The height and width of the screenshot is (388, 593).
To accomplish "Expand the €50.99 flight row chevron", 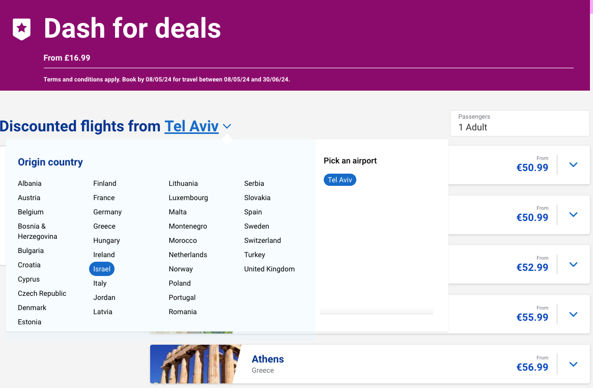I will pyautogui.click(x=573, y=165).
